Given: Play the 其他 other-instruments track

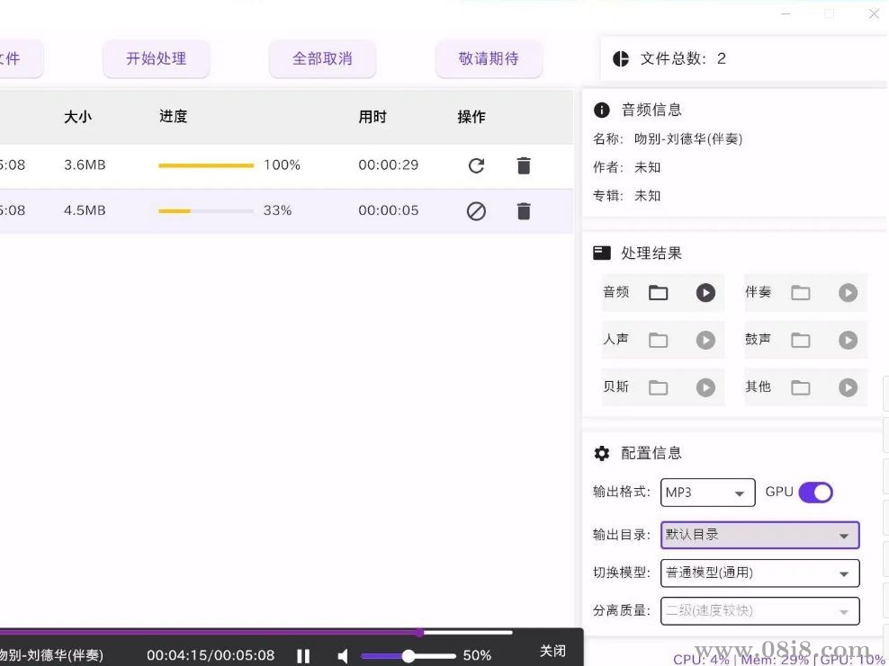Looking at the screenshot, I should tap(847, 387).
